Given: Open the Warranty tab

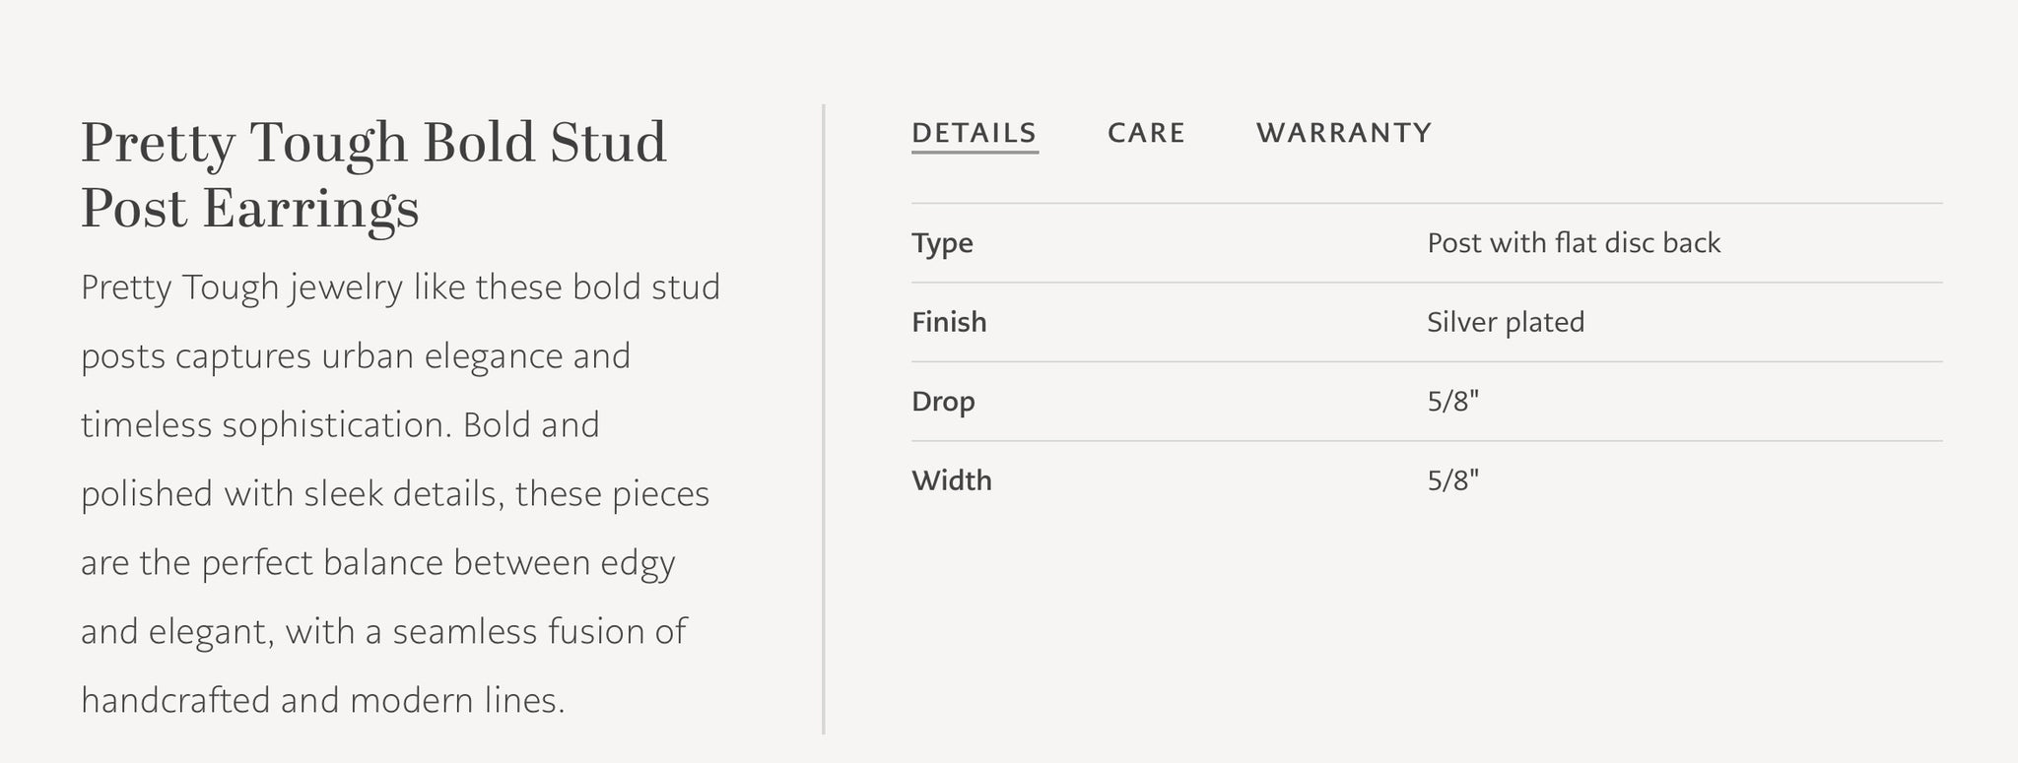Looking at the screenshot, I should point(1344,133).
